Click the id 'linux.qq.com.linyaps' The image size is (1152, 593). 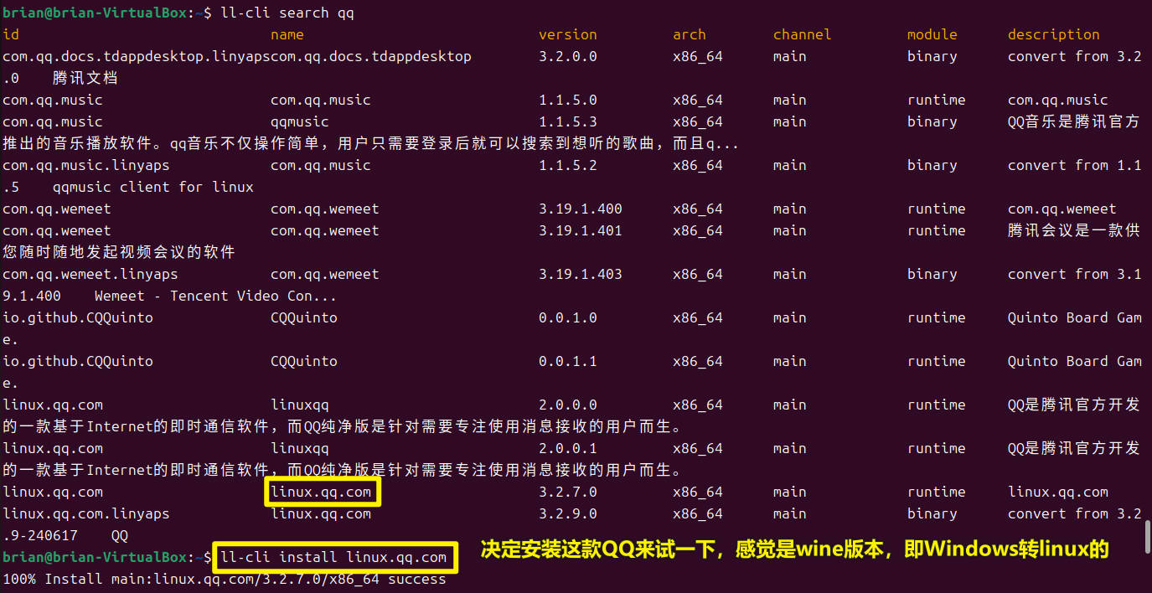tap(86, 514)
